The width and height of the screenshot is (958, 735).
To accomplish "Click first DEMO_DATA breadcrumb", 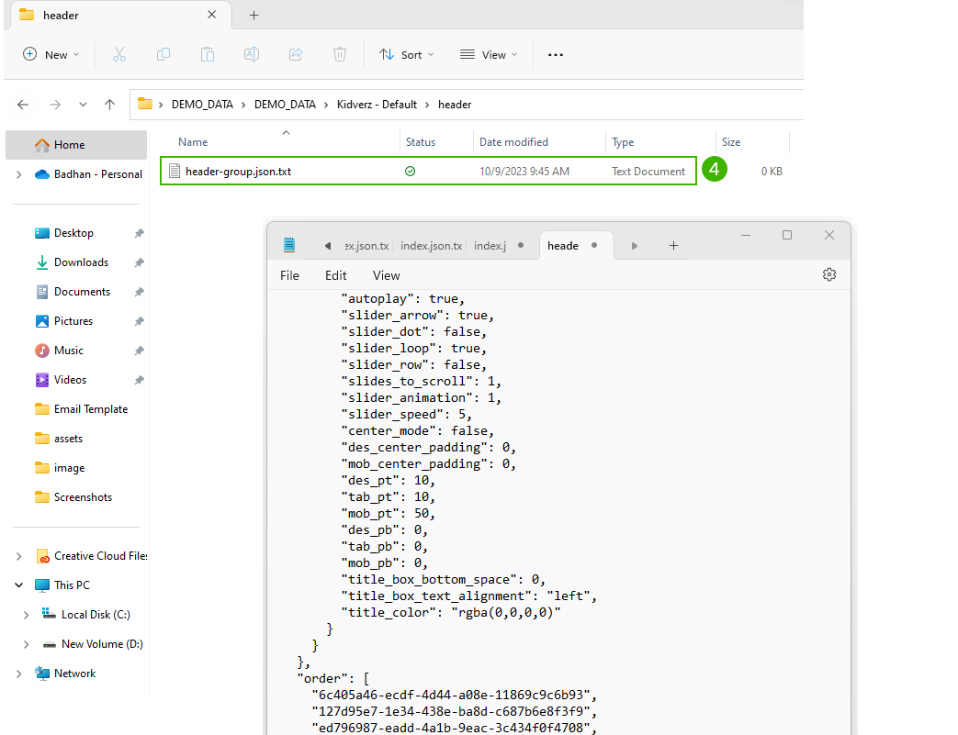I will tap(202, 105).
